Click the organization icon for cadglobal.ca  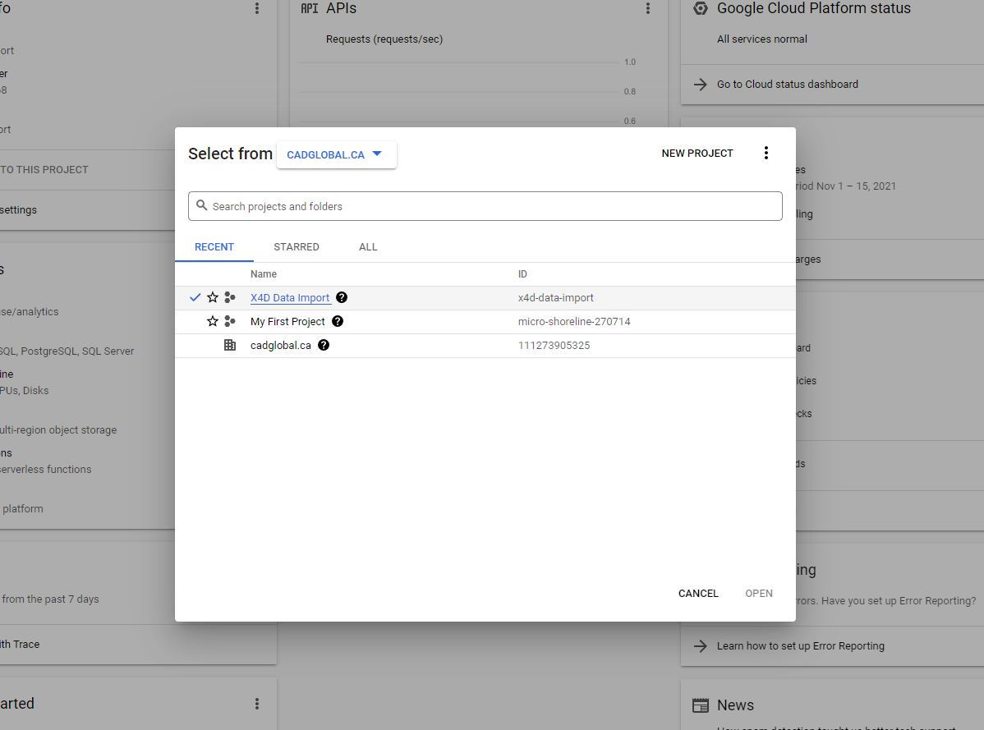click(x=230, y=346)
